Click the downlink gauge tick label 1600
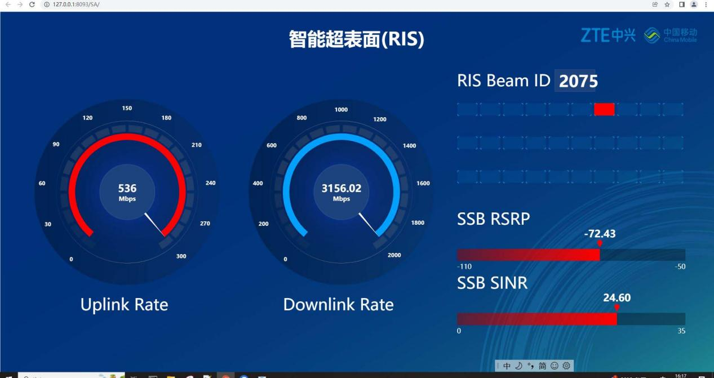This screenshot has width=714, height=378. 423,183
